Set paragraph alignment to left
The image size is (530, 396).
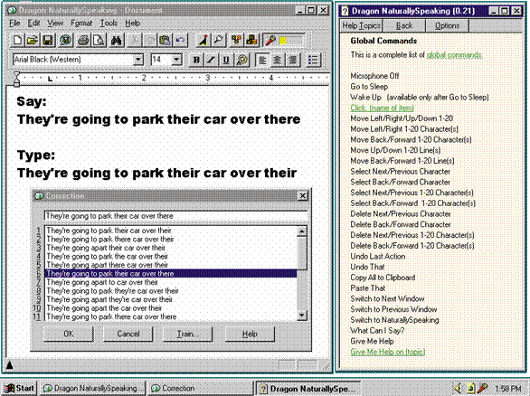coord(261,60)
